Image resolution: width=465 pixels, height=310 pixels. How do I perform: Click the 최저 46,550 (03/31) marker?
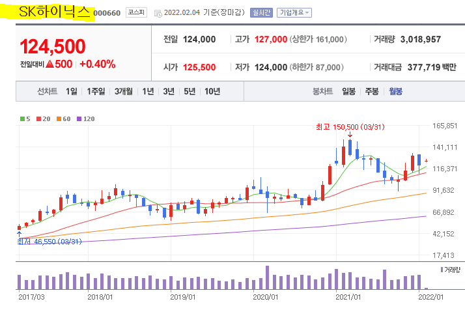pyautogui.click(x=49, y=242)
